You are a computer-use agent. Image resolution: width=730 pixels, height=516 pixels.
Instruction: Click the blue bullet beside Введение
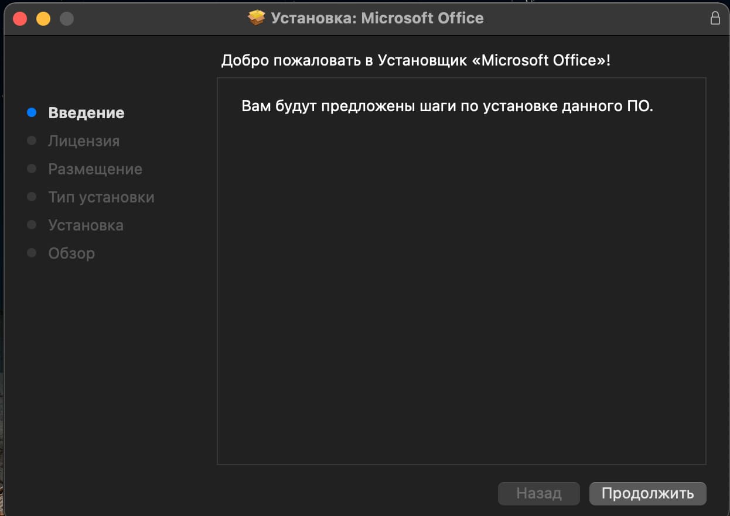point(32,112)
